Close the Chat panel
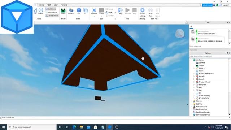 tap(230, 22)
